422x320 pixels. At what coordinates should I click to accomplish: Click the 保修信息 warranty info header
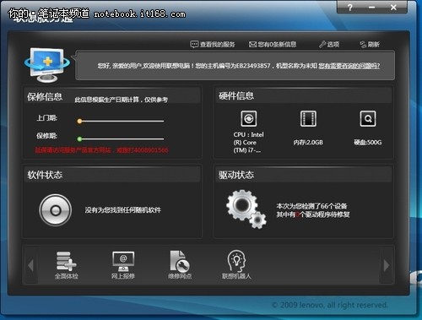tap(45, 97)
